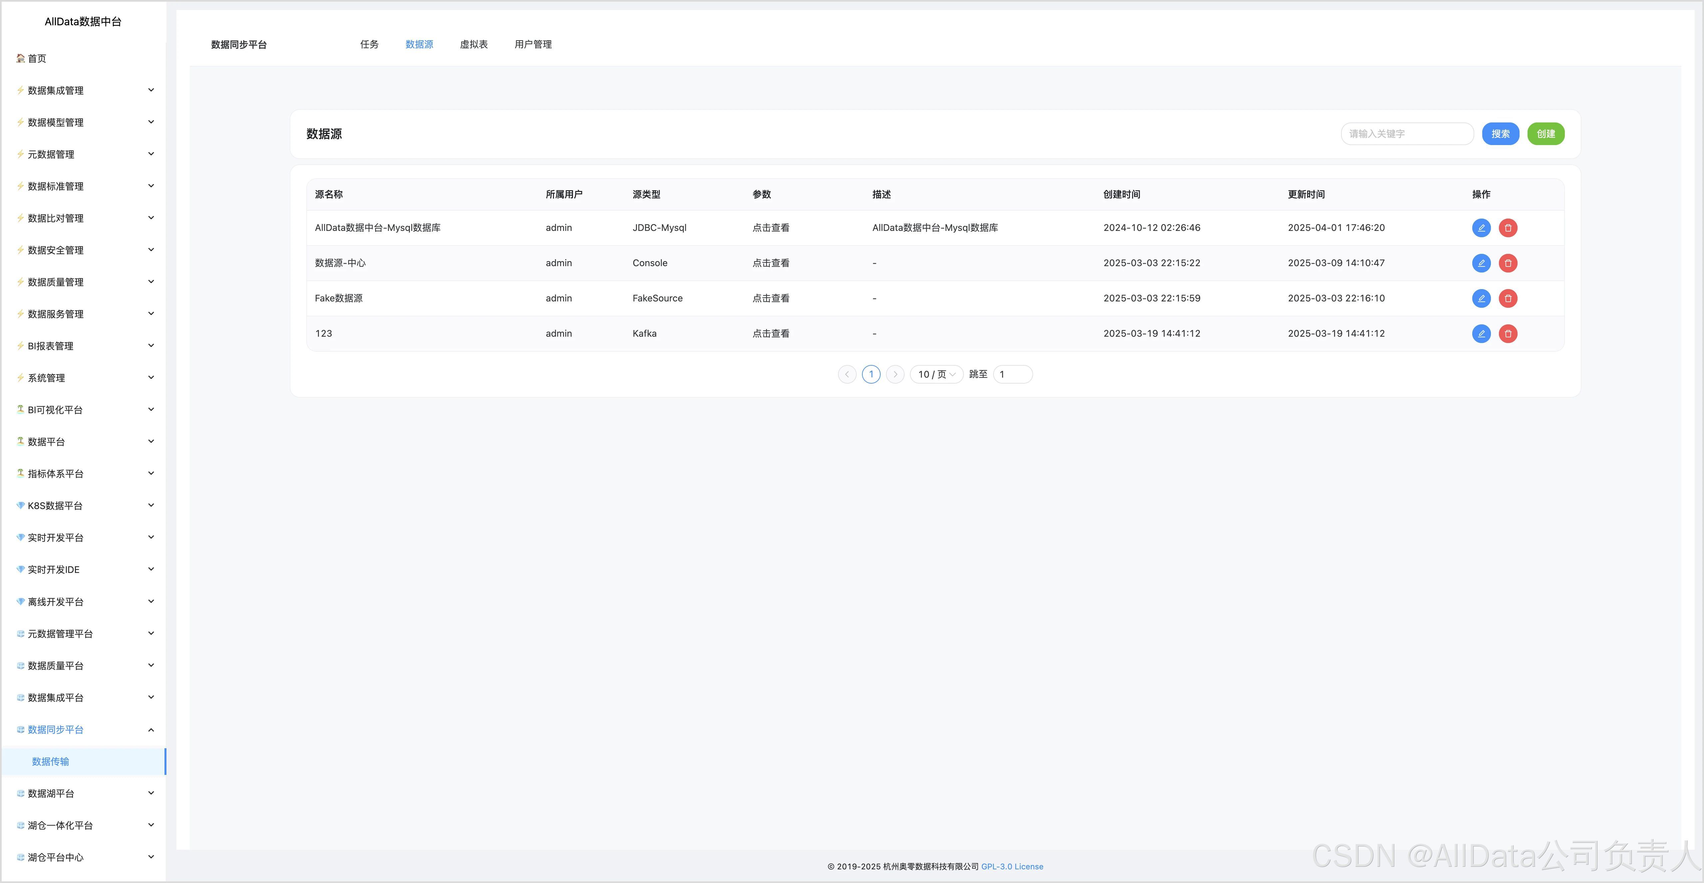Click the 创建时间 column header
The width and height of the screenshot is (1704, 883).
[1122, 194]
